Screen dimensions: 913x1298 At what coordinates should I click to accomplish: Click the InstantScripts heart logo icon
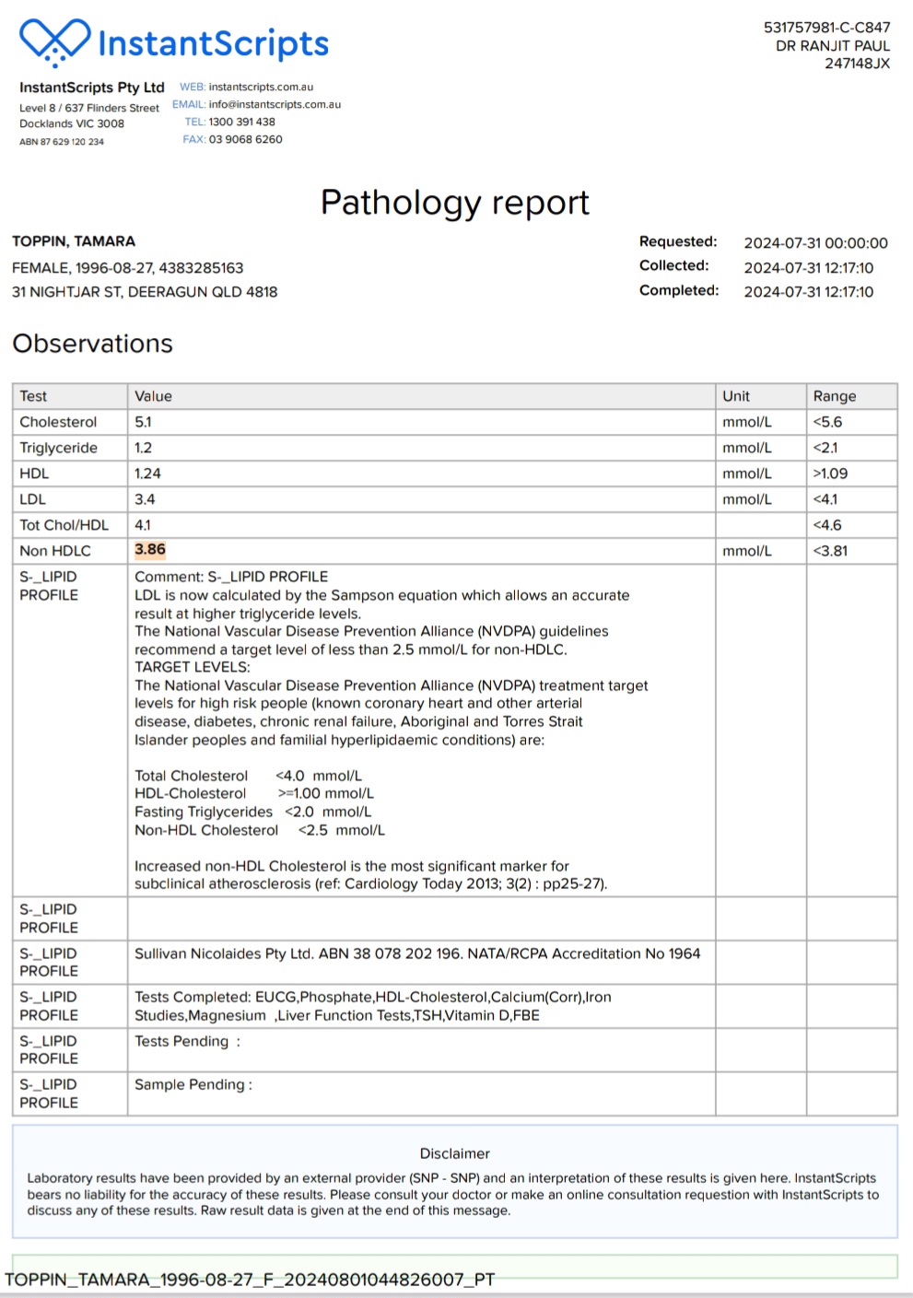pyautogui.click(x=55, y=41)
